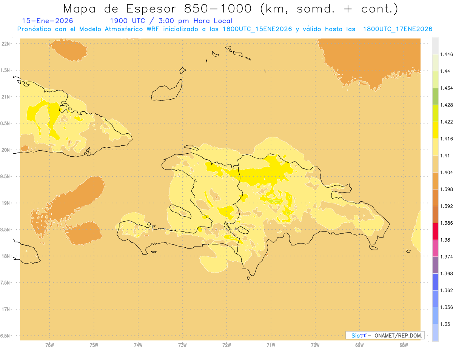Click the 76W longitude label
Image resolution: width=453 pixels, height=350 pixels.
49,345
